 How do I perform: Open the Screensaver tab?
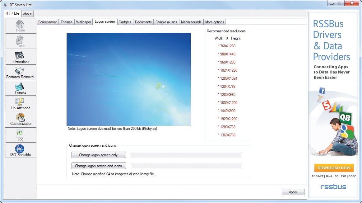click(x=48, y=22)
